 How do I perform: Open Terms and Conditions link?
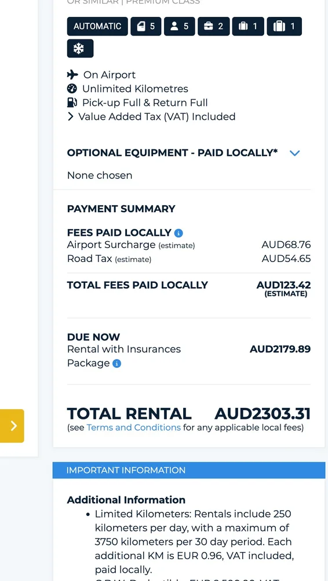133,428
